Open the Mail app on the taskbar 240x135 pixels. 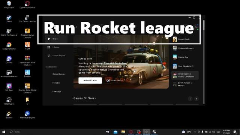(x=115, y=132)
